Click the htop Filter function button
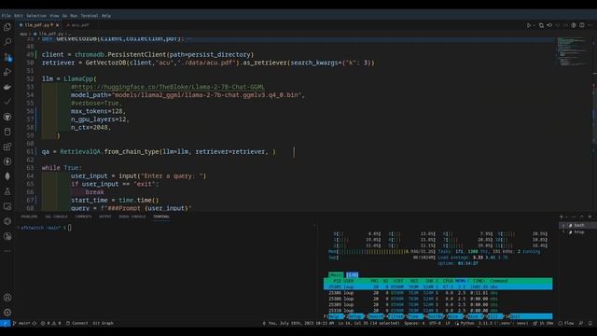Image resolution: width=597 pixels, height=336 pixels. click(x=396, y=316)
